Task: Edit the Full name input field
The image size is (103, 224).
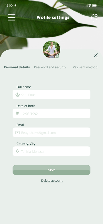Action: 51,95
